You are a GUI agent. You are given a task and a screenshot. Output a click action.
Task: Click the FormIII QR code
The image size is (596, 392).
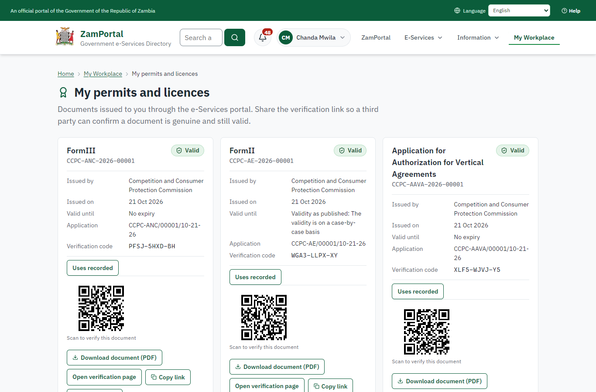pos(101,308)
